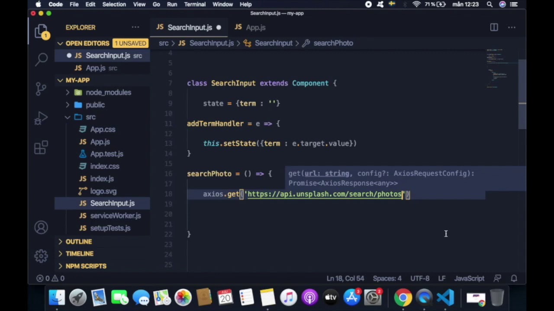
Task: Select the SearchInput.js editor tab
Action: pos(189,27)
